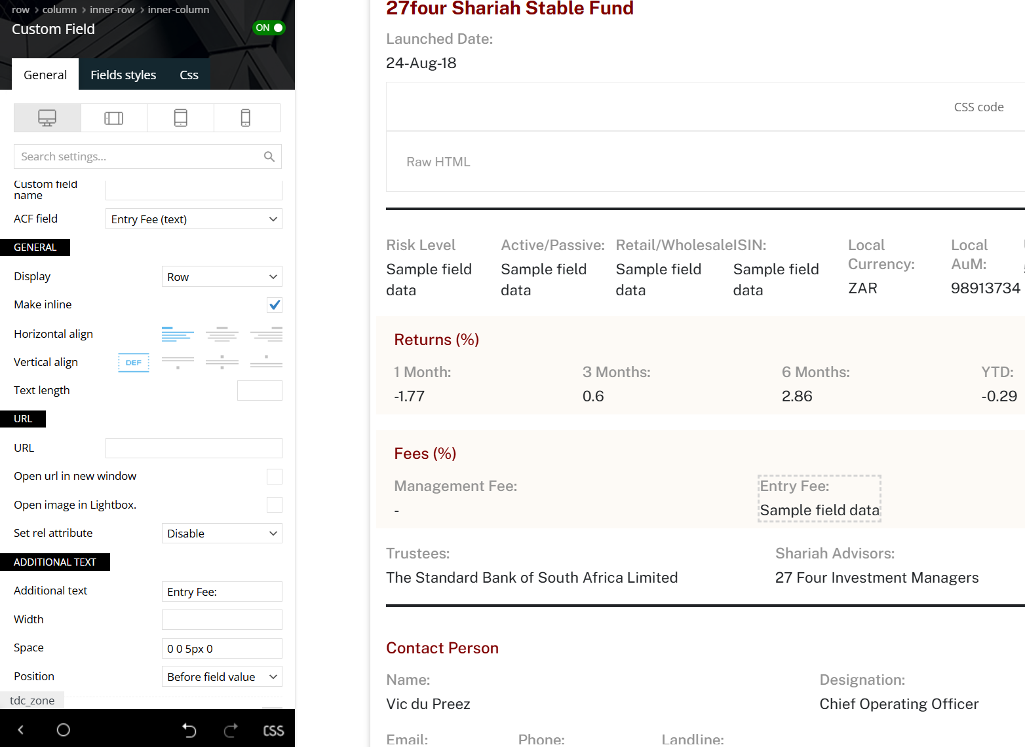Click the back arrow in bottom bar
Image resolution: width=1025 pixels, height=747 pixels.
point(21,730)
